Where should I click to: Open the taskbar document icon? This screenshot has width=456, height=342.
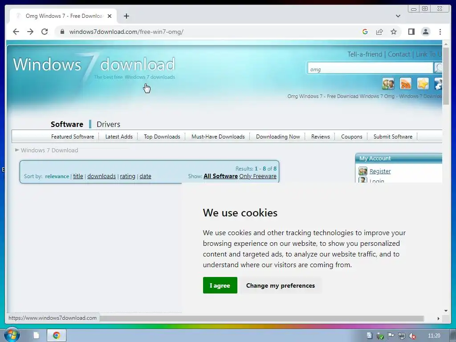point(37,335)
